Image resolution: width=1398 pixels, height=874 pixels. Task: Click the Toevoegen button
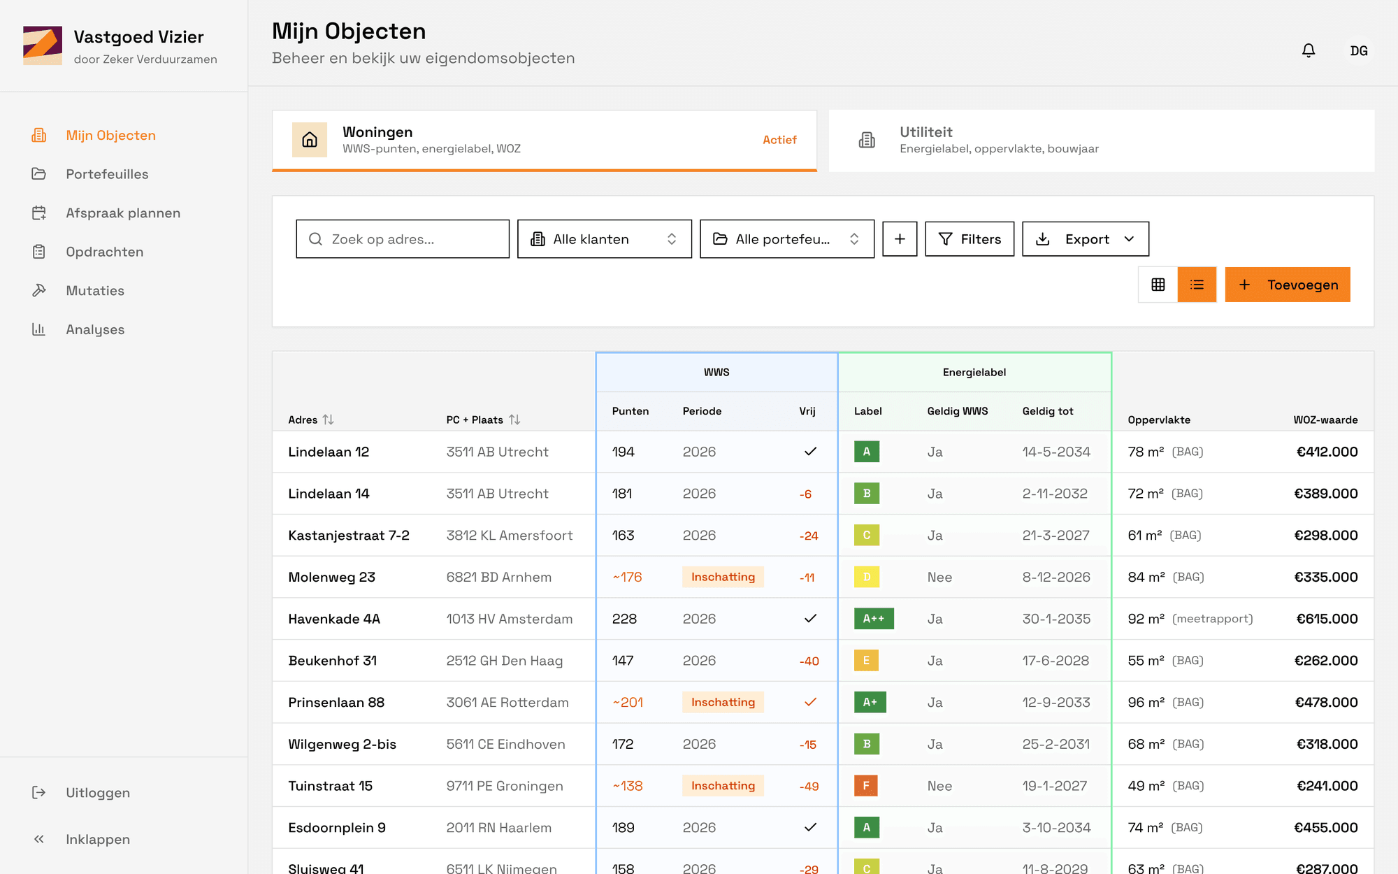coord(1288,285)
